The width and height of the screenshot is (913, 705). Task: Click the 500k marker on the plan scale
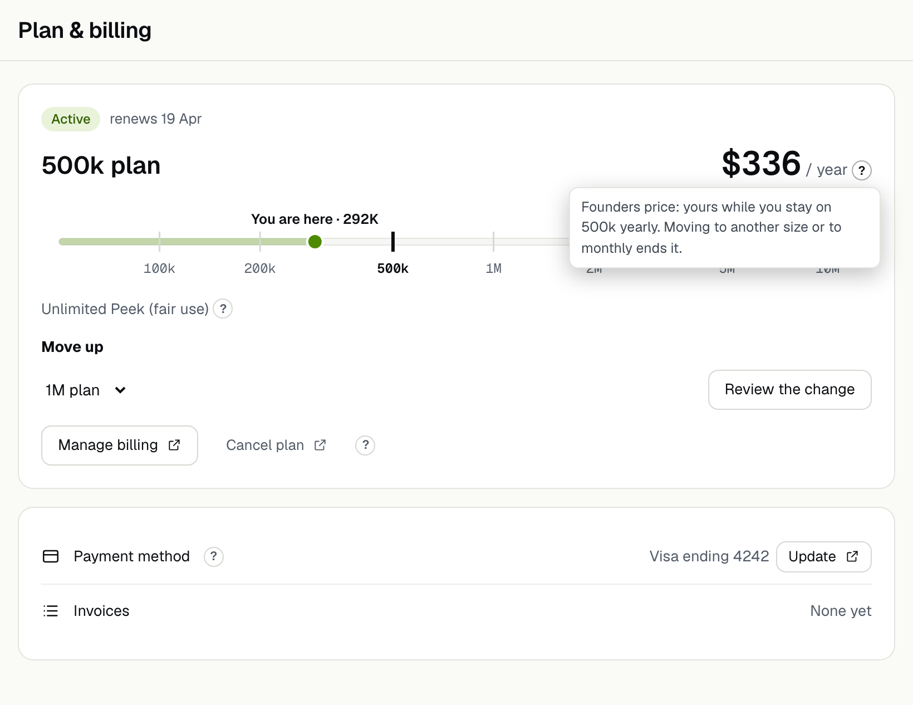[x=393, y=242]
